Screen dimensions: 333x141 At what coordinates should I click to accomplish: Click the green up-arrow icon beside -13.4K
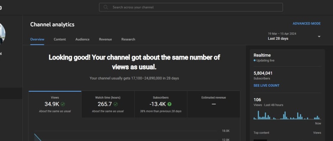click(169, 104)
